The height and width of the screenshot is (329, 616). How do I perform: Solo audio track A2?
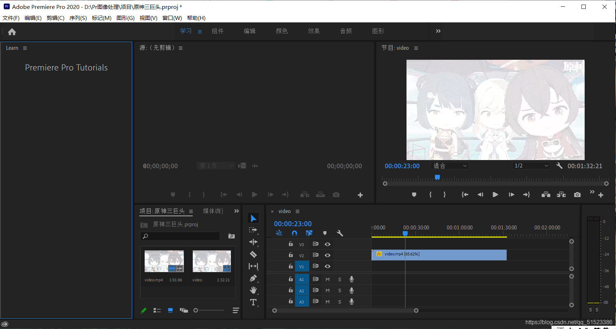click(340, 291)
